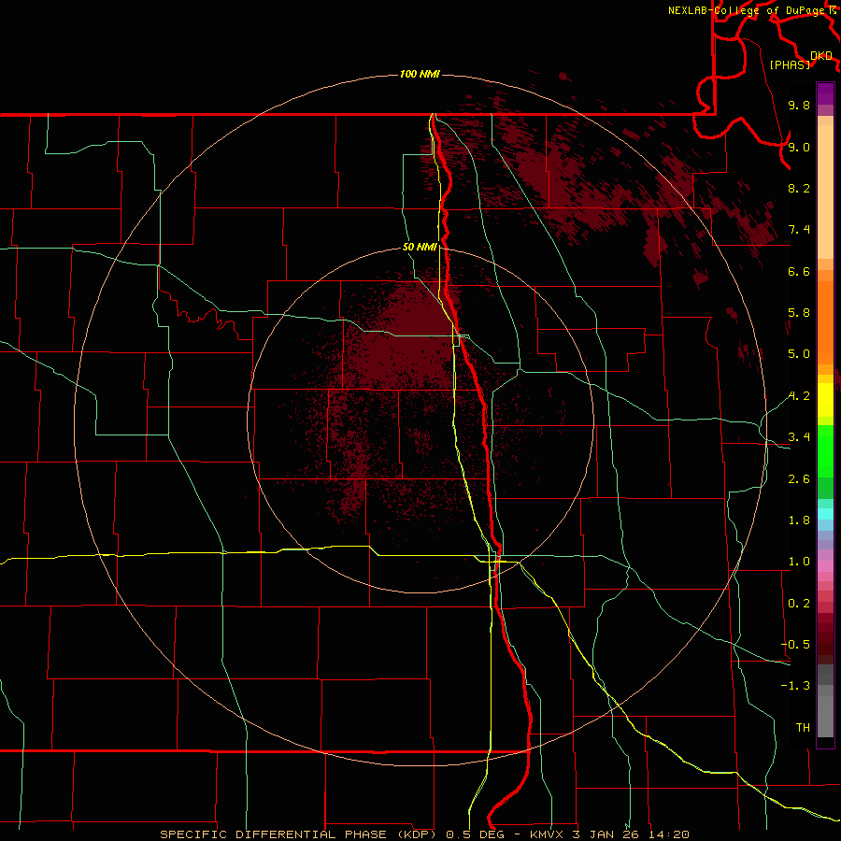Click the 1.0 color scale label
Screen dimensions: 841x841
[x=799, y=562]
